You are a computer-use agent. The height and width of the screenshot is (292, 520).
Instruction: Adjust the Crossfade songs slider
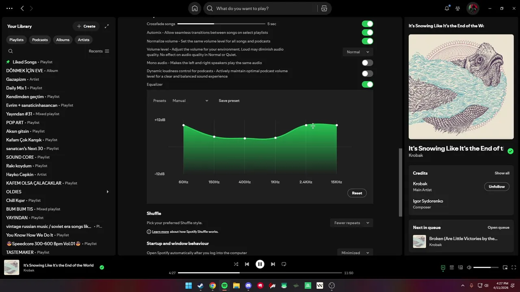coord(221,24)
